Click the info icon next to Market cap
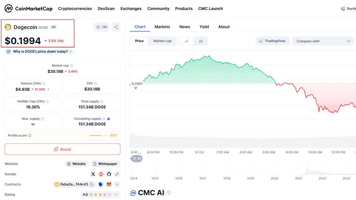The height and width of the screenshot is (200, 356). click(x=71, y=66)
